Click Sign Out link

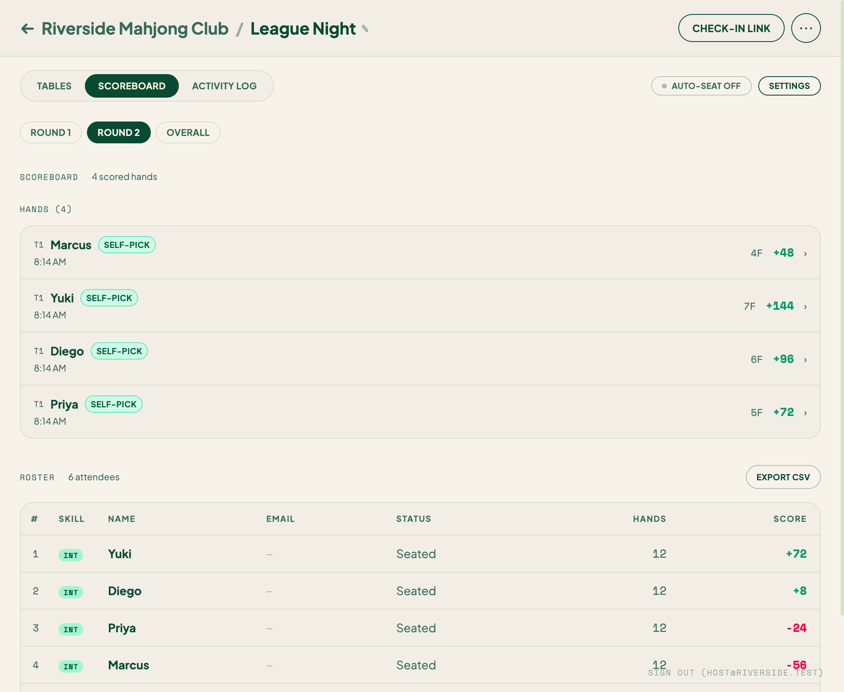pos(736,673)
